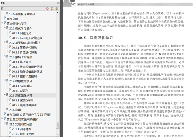The height and width of the screenshot is (137, 193).
Task: Select bookmark 20.2 基于动态规划的算法
Action: [x=25, y=43]
